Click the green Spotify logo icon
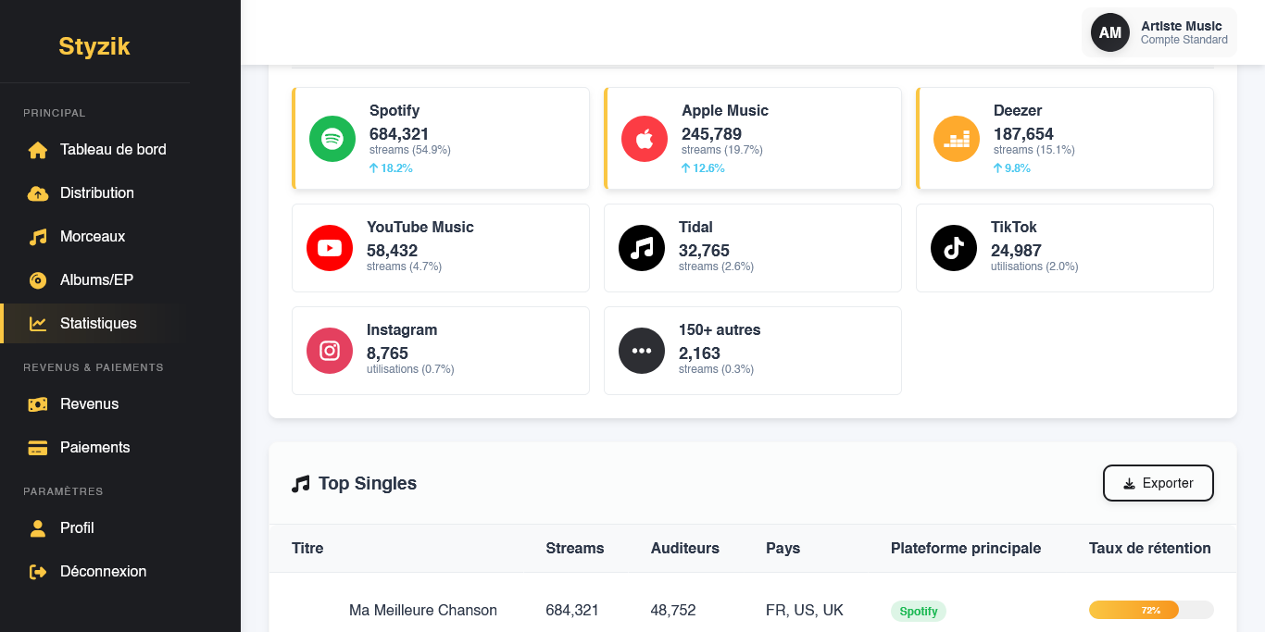Image resolution: width=1265 pixels, height=632 pixels. point(332,139)
